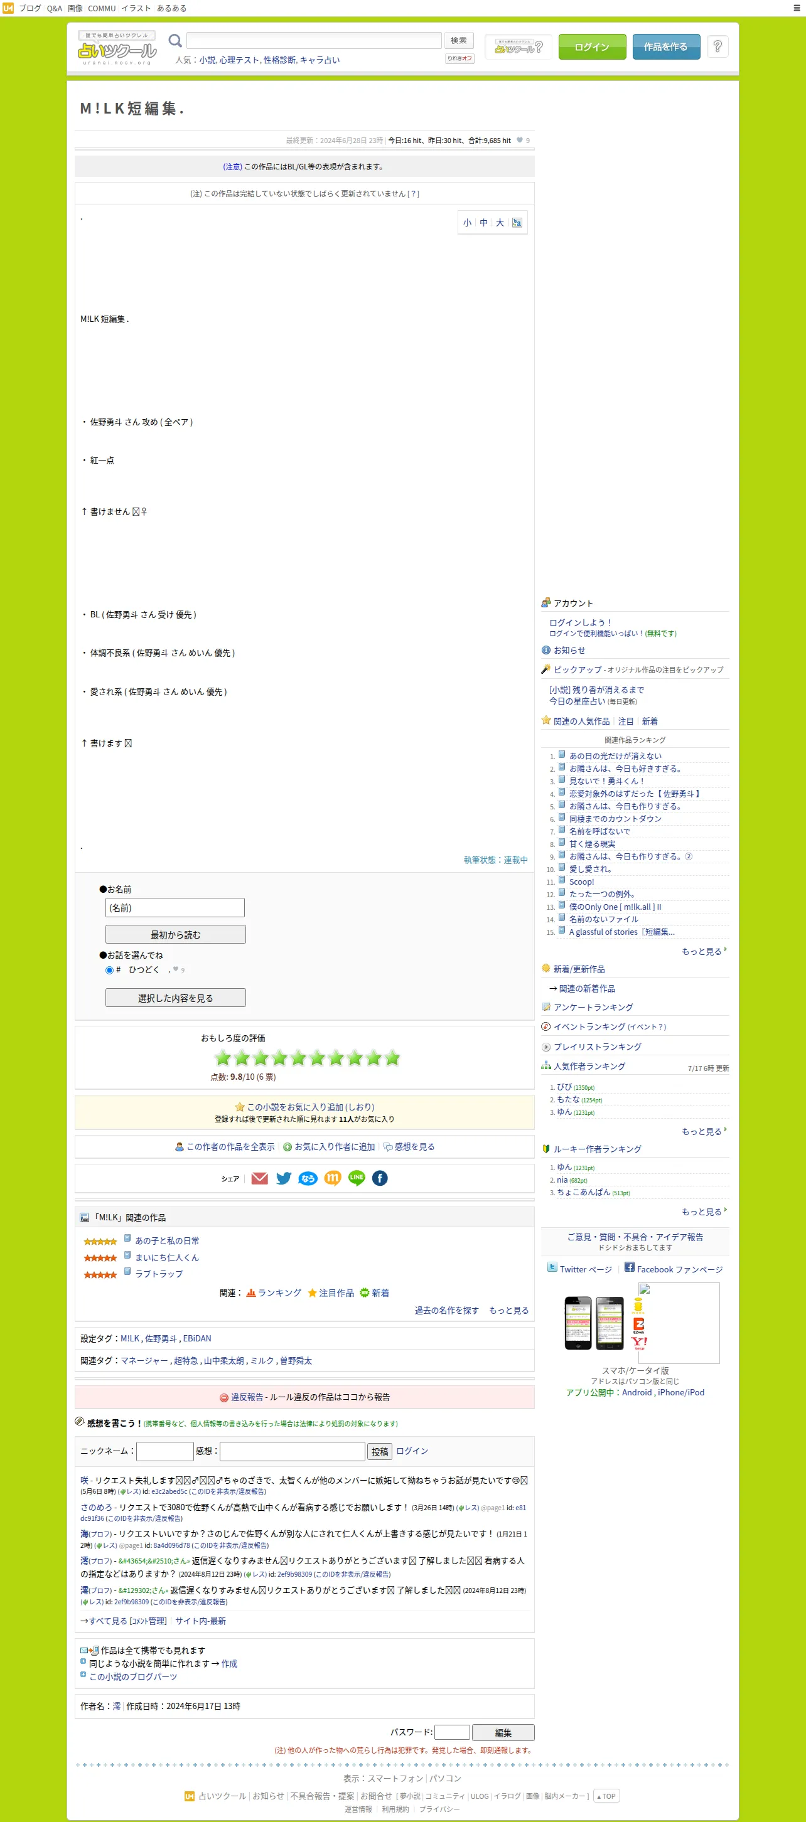Share the novel via Twitter bird icon
Viewport: 806px width, 1822px height.
284,1178
